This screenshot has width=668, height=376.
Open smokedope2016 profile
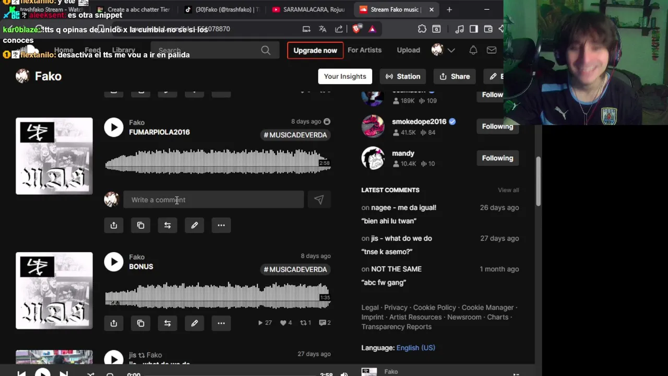(x=419, y=122)
